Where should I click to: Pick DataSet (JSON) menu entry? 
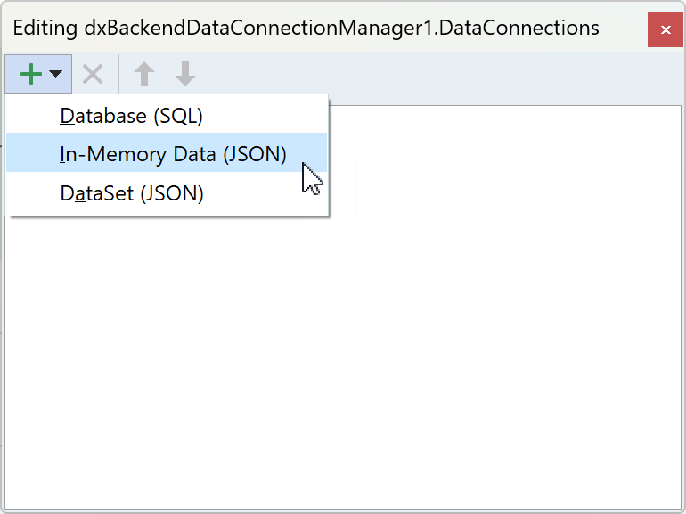(167, 193)
